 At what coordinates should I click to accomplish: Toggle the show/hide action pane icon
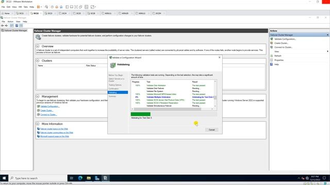coord(21,26)
